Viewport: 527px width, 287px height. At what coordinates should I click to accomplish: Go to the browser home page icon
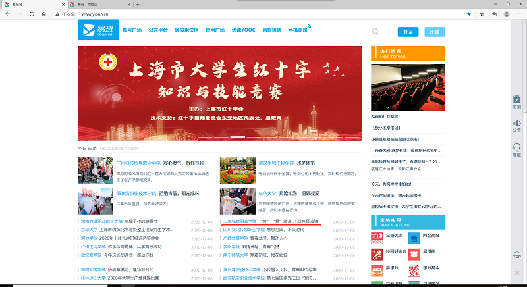tap(43, 14)
